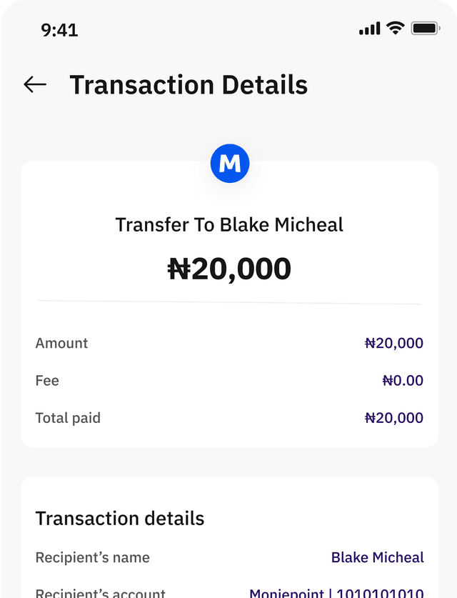Select the Transaction details section heading

[x=120, y=519]
